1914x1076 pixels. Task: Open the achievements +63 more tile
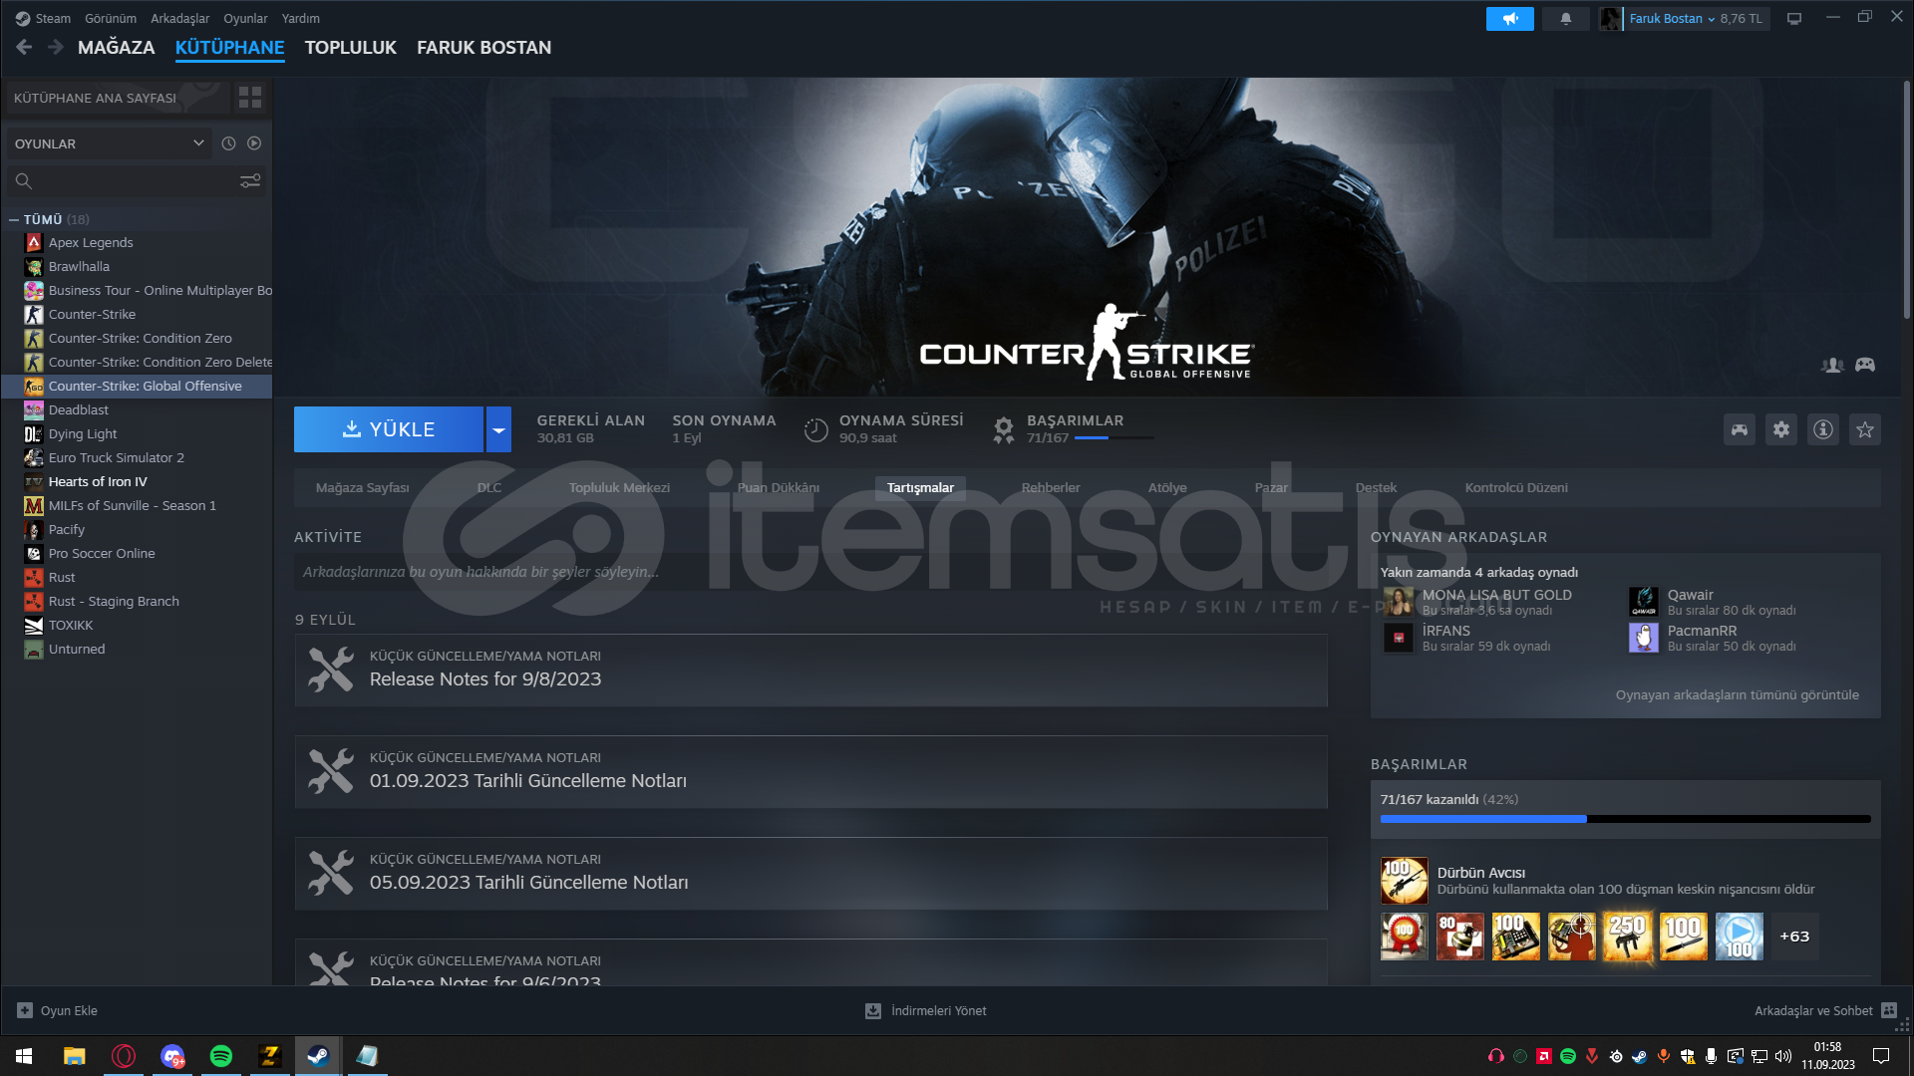[1794, 937]
